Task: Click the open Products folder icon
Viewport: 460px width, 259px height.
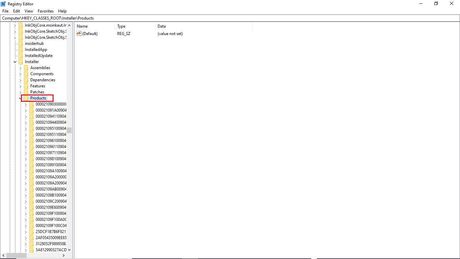Action: point(26,98)
